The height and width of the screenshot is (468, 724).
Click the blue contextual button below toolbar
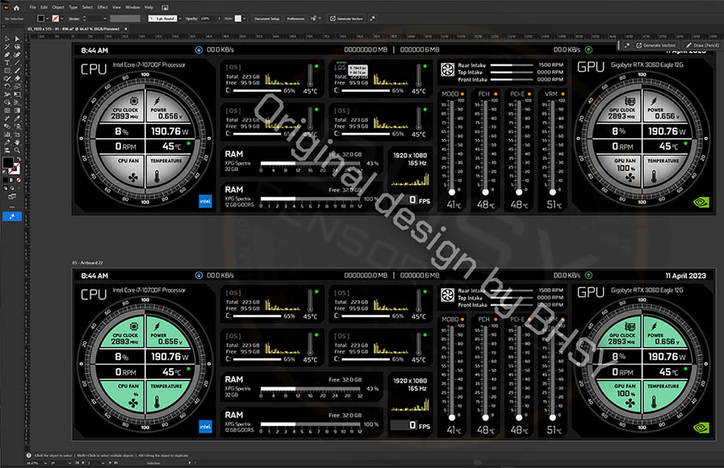pos(12,216)
